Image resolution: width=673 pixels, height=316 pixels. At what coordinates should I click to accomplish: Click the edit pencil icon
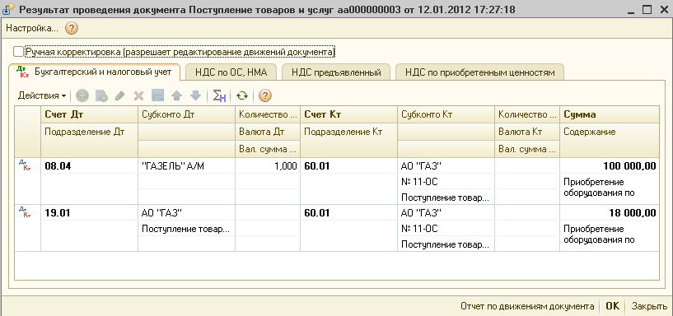(119, 95)
